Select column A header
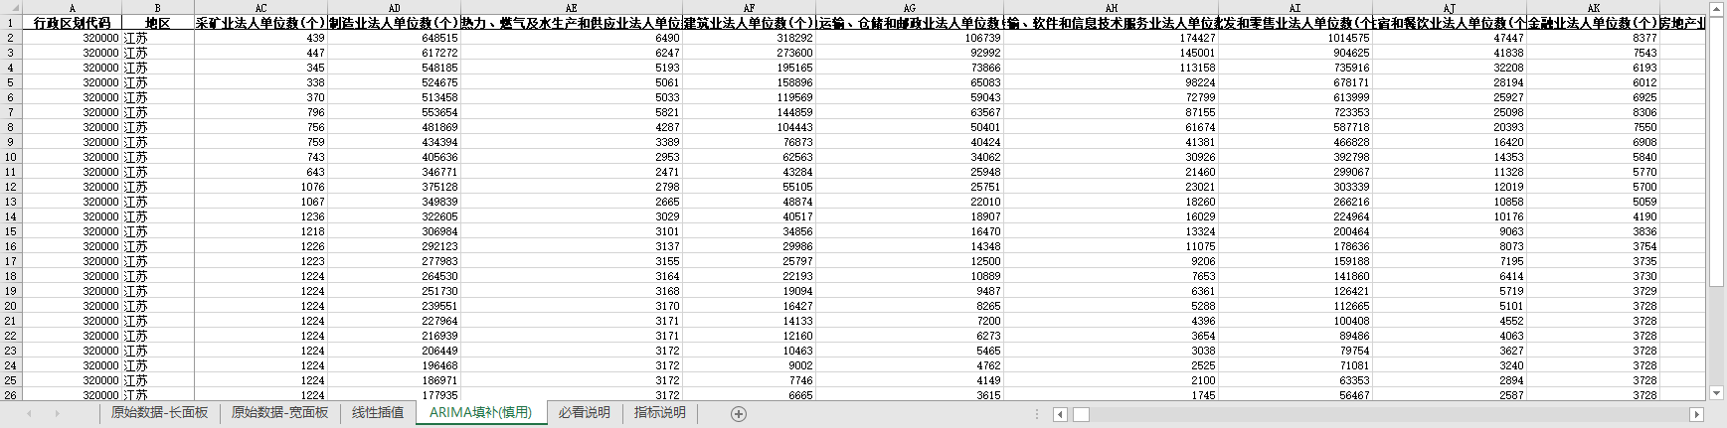1727x428 pixels. tap(72, 8)
